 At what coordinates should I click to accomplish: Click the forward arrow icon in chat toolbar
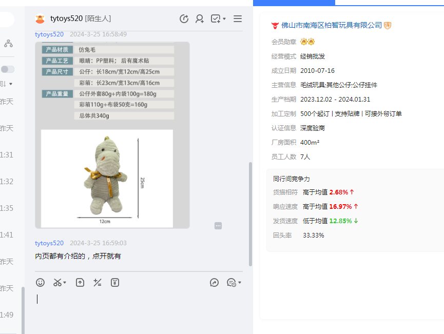[x=215, y=282]
